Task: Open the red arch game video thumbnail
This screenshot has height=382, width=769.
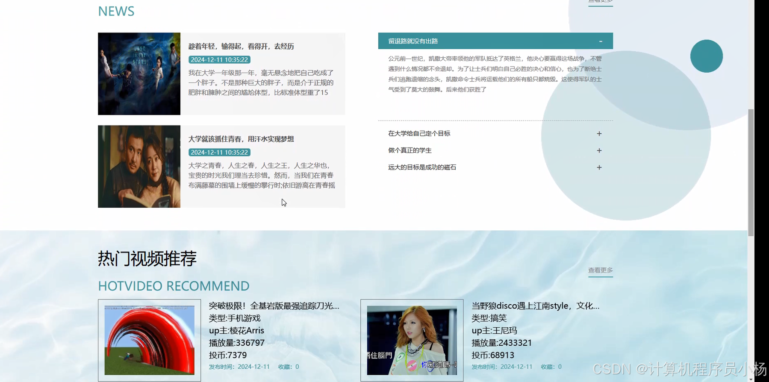Action: [x=149, y=340]
